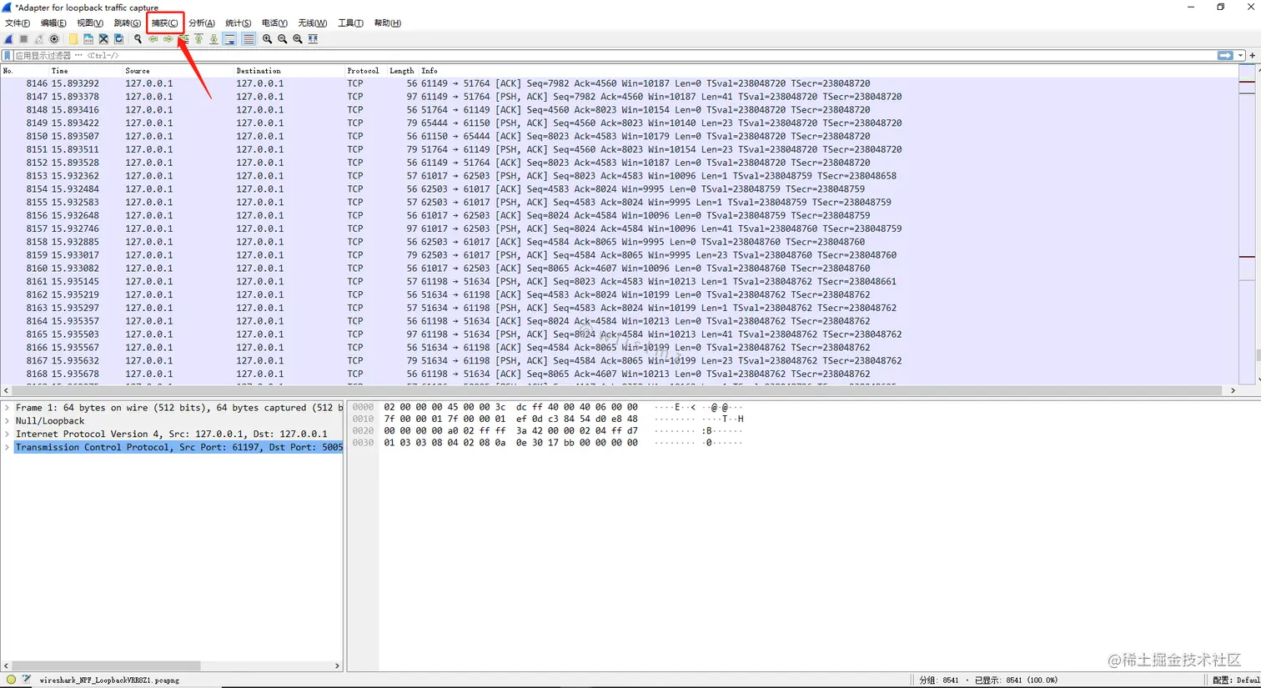Open the 无线(W) menu
The image size is (1261, 688).
click(x=313, y=23)
